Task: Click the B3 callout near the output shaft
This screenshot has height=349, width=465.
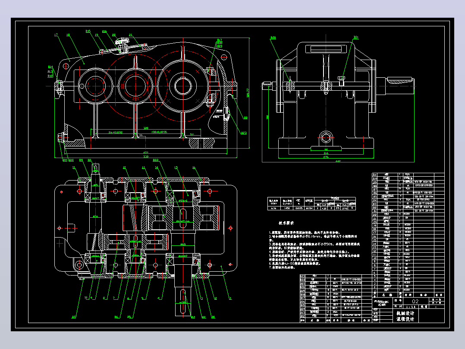Action: pos(193,317)
